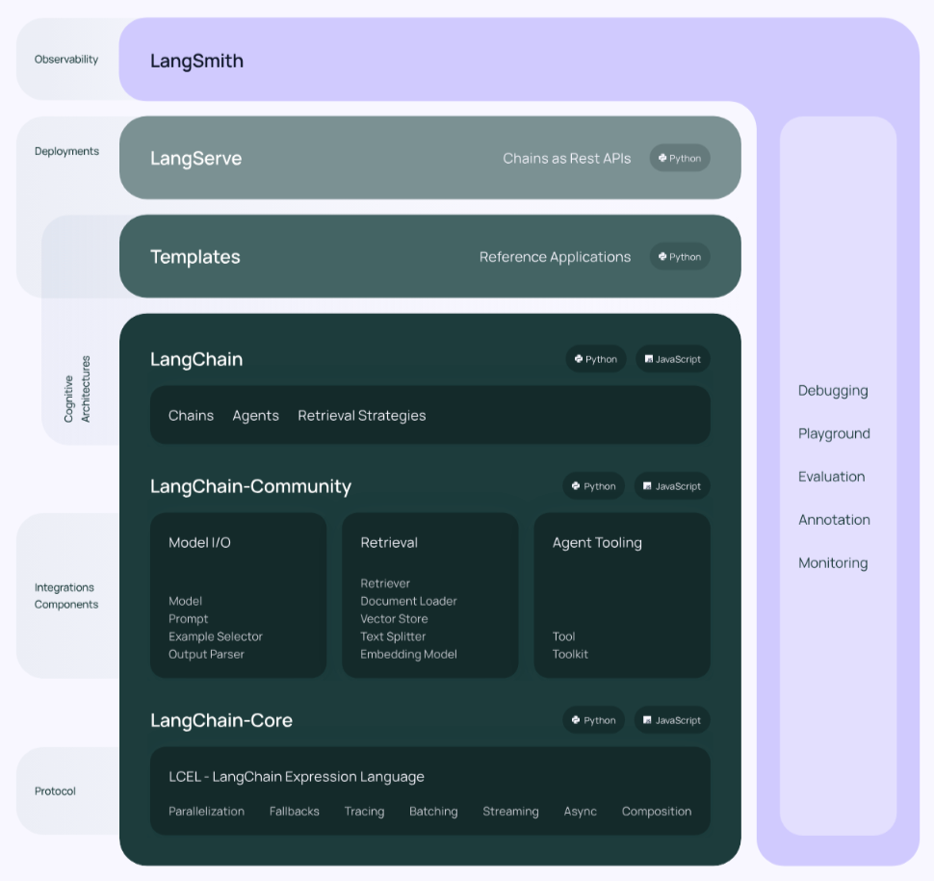
Task: Click 'Composition' under LCEL
Action: point(657,812)
